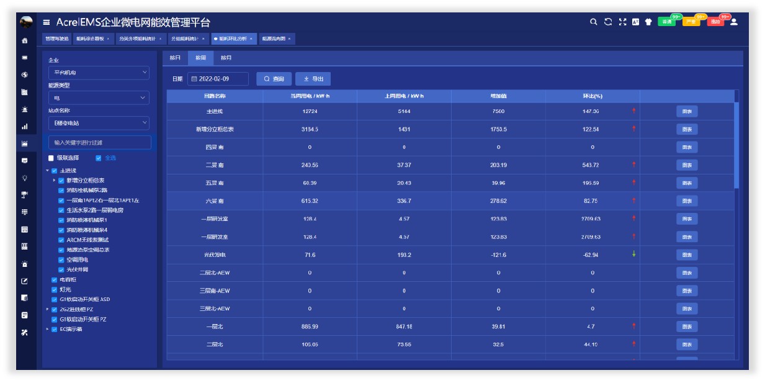Open the user profile icon at top right
Screen dimensions: 765x383
[x=734, y=22]
